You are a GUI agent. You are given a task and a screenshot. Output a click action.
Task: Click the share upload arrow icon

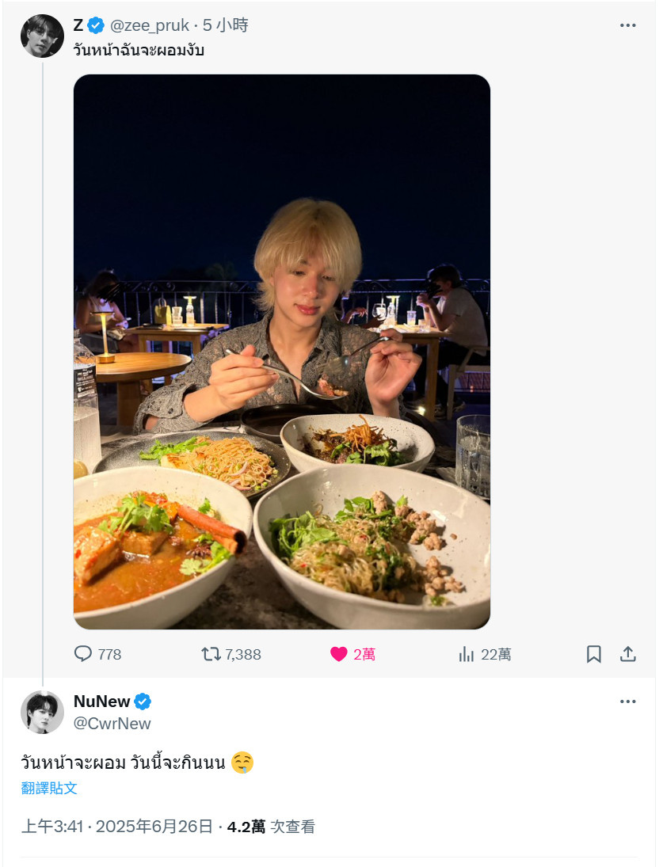pyautogui.click(x=627, y=654)
